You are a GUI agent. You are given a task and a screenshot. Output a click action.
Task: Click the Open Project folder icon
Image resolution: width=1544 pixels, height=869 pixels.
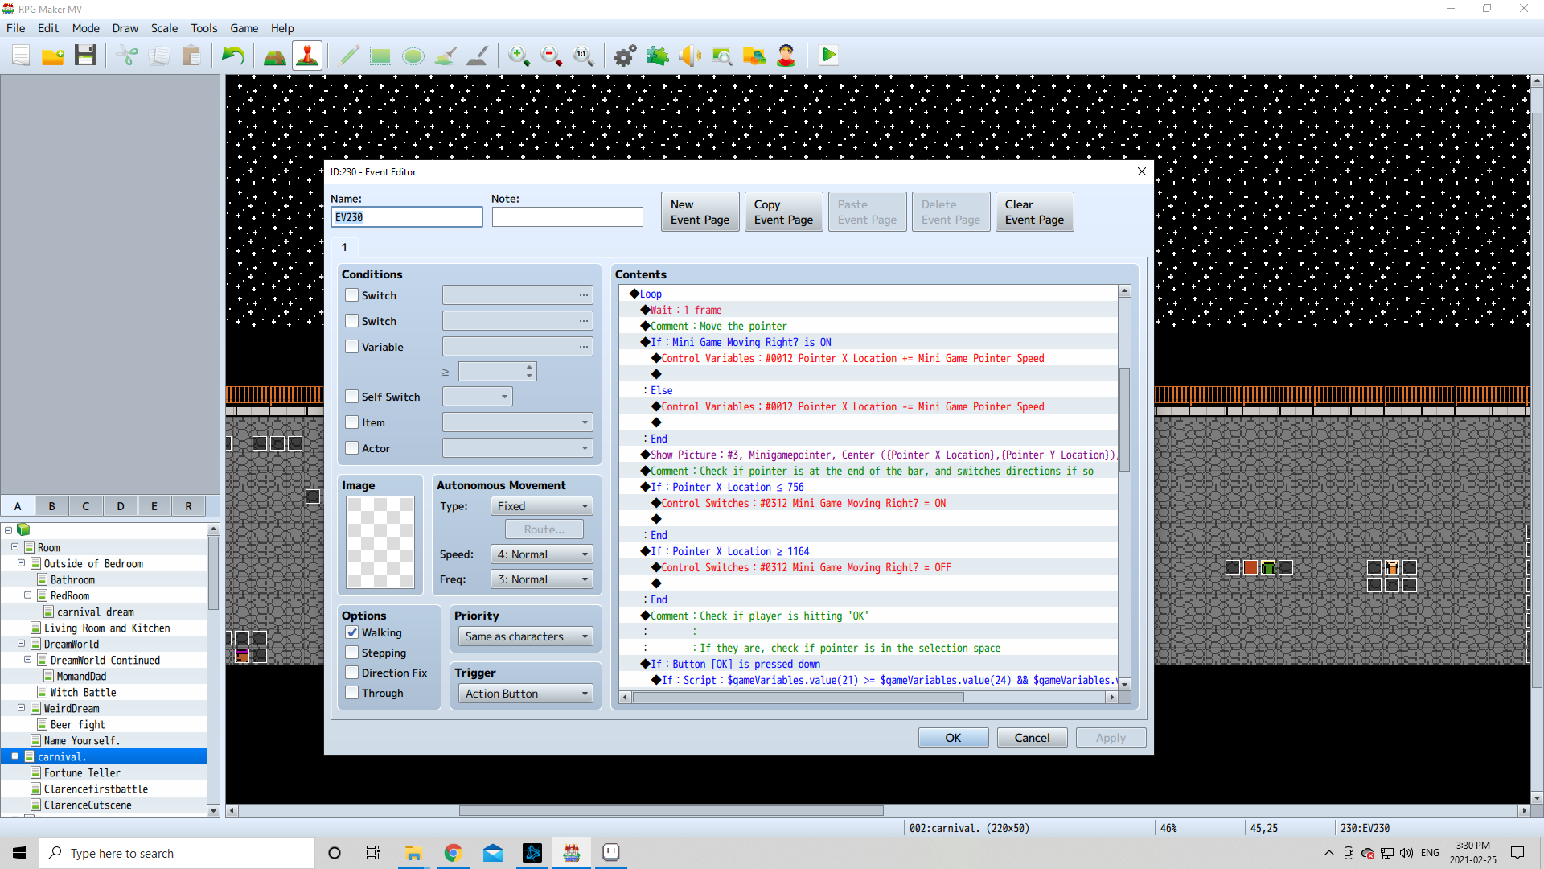53,56
